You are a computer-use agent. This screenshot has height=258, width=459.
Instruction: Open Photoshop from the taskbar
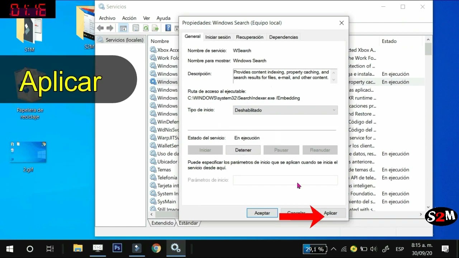tap(117, 248)
